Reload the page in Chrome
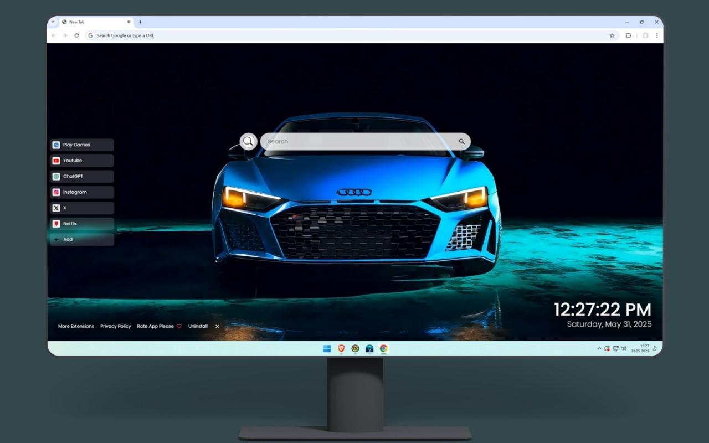The width and height of the screenshot is (709, 443). click(x=76, y=35)
